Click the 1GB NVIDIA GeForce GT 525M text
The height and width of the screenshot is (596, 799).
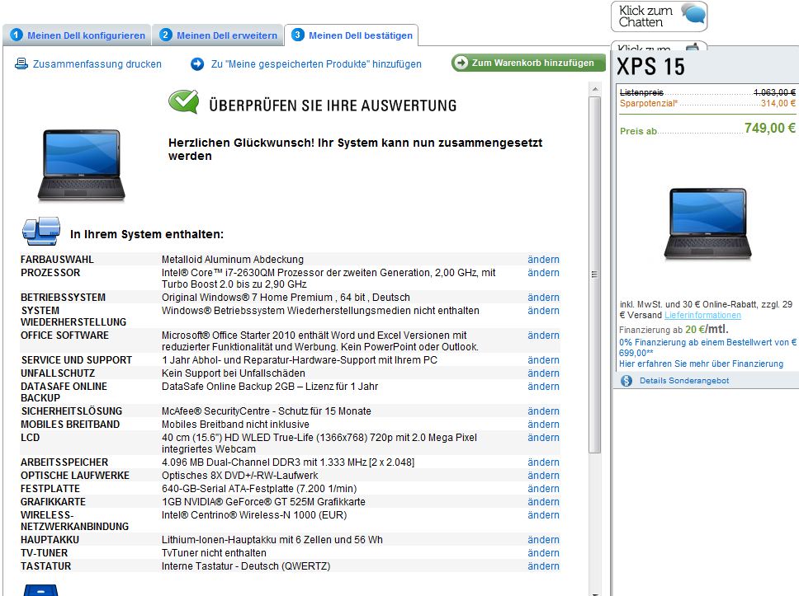tap(263, 501)
